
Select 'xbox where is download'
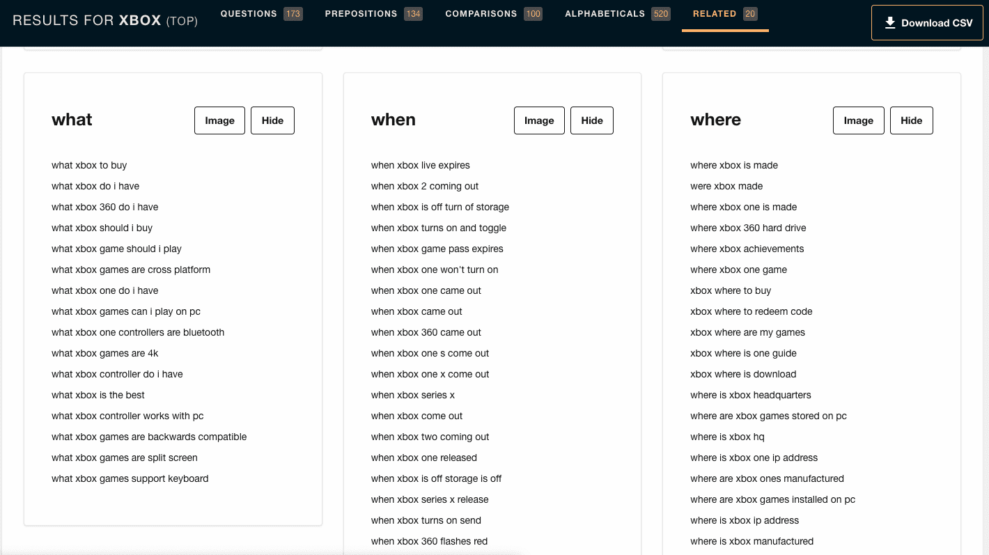pos(743,374)
